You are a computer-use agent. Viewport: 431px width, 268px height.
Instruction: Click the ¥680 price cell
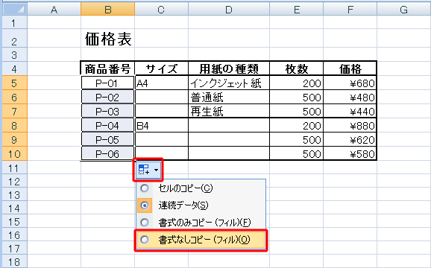[350, 83]
